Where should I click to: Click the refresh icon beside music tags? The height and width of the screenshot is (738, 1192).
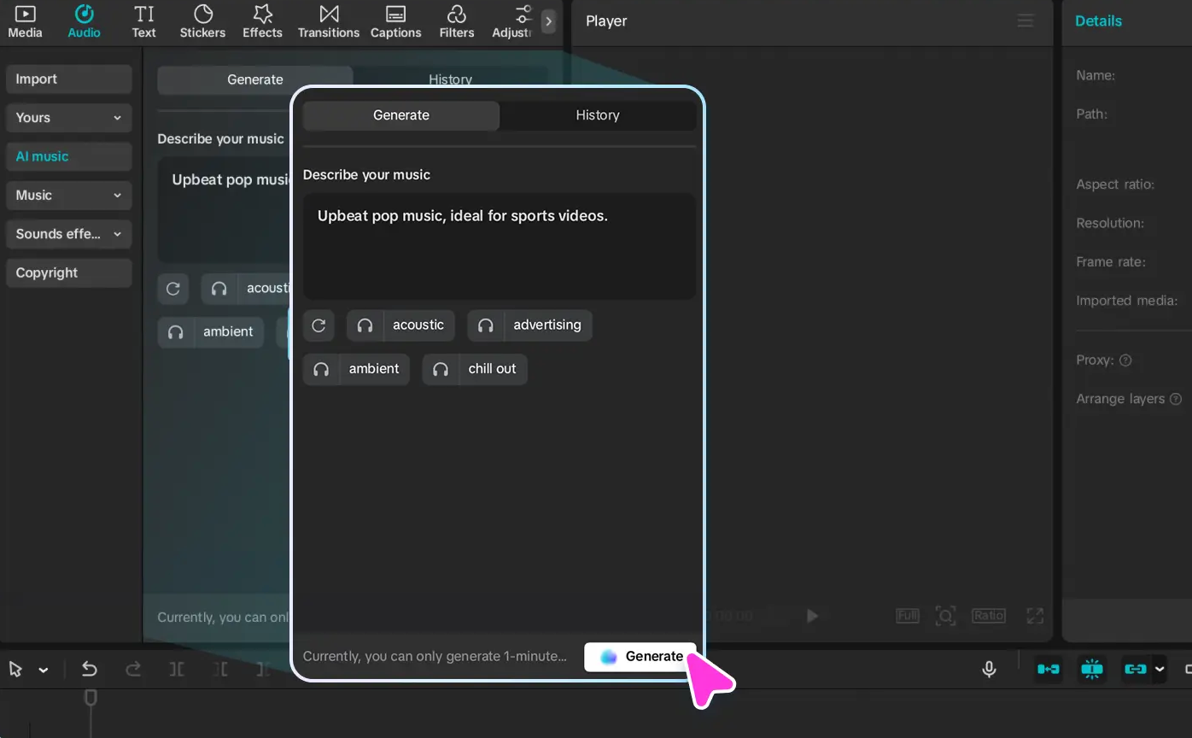tap(318, 325)
